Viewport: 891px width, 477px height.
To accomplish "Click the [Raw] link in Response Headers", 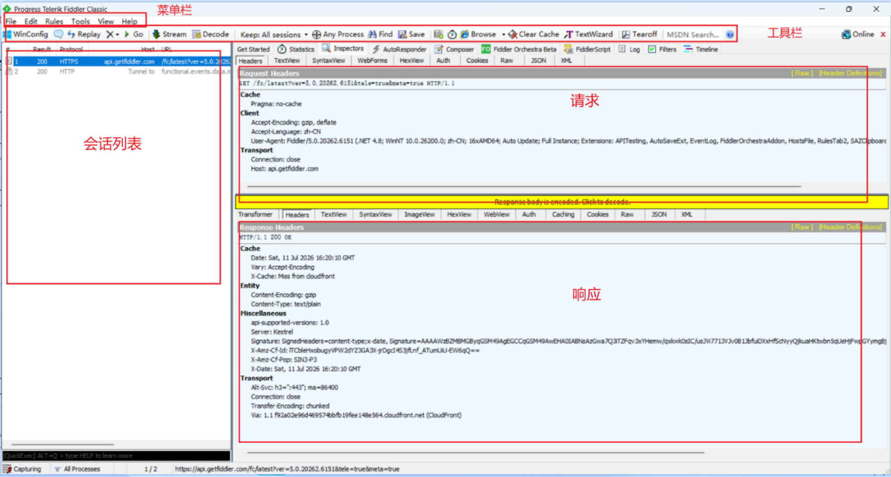I will [802, 227].
